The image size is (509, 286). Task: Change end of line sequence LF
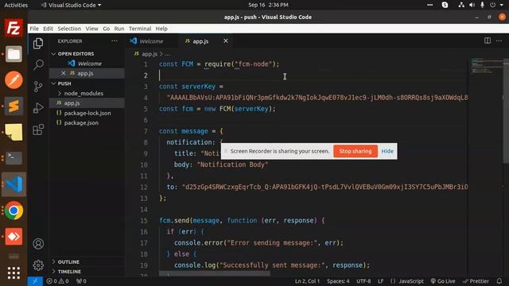tap(380, 281)
